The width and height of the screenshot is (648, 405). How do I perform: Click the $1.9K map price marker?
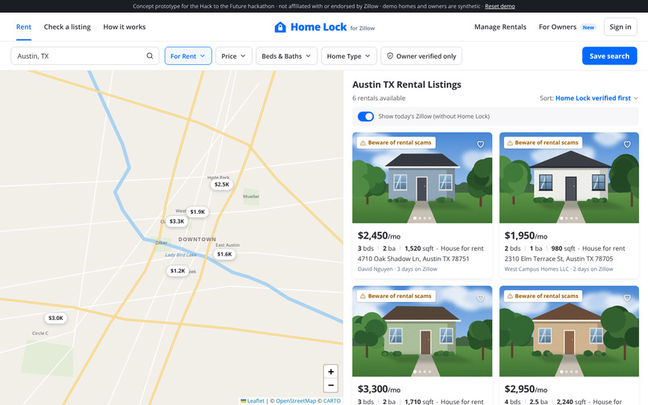click(197, 211)
